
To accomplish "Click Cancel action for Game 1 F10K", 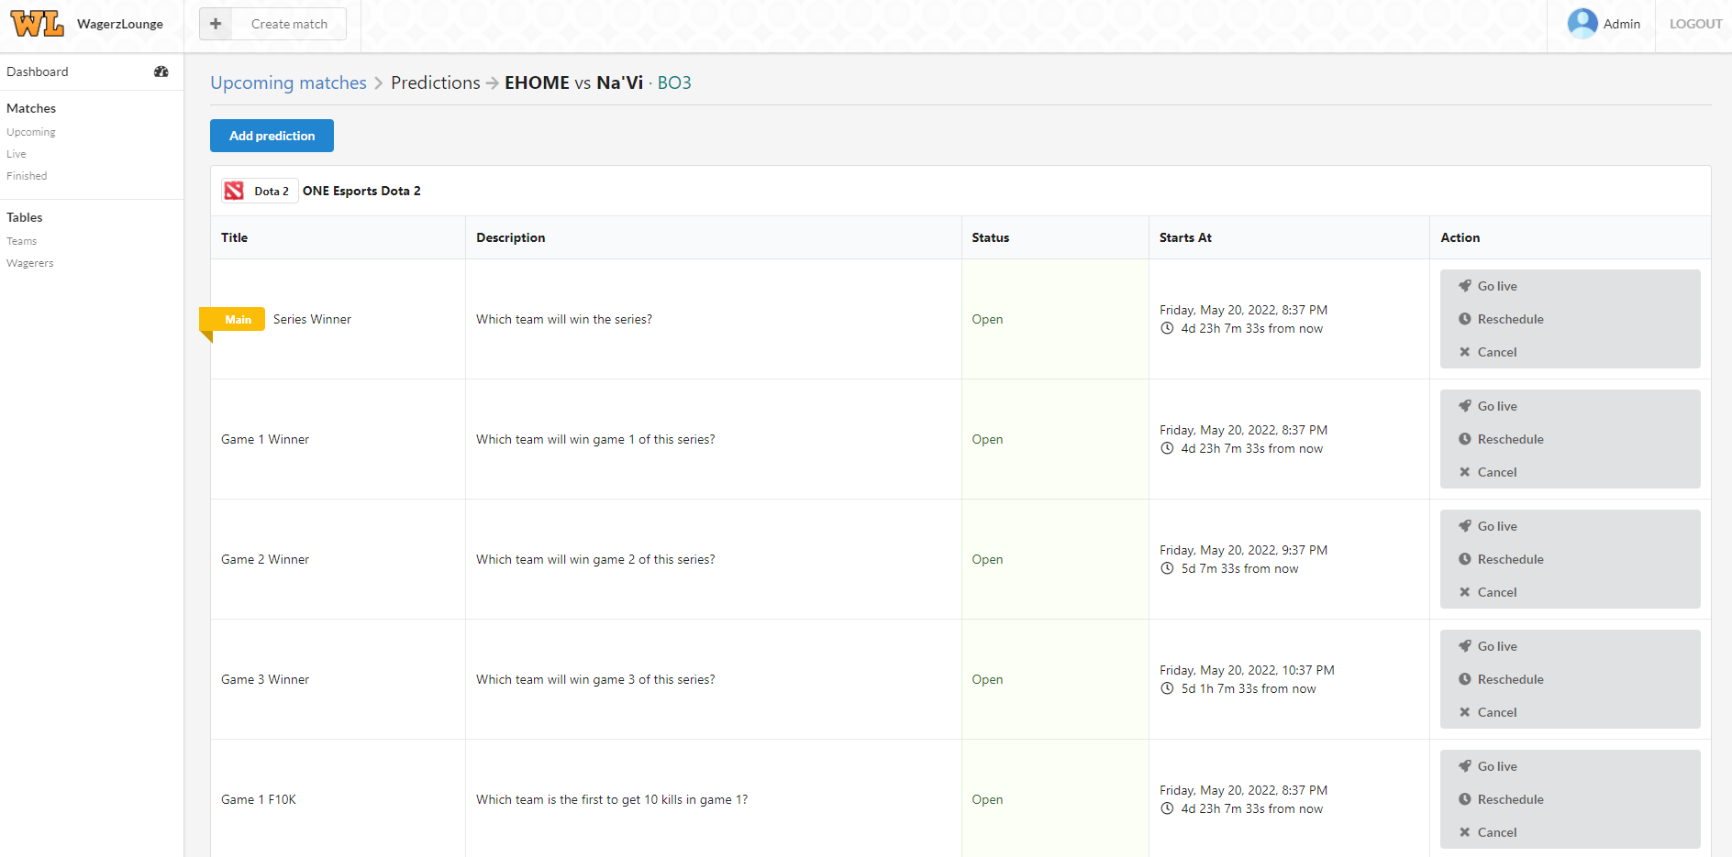I will click(1497, 831).
